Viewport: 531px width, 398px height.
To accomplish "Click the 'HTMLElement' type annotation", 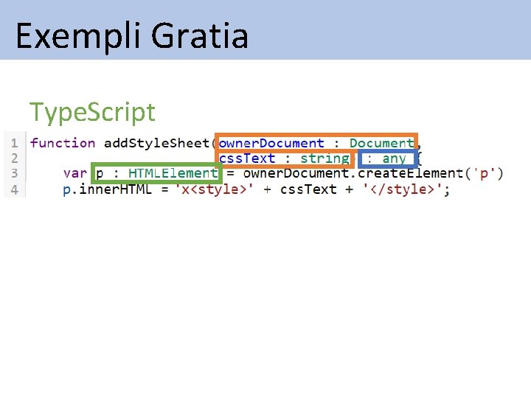I will tap(173, 173).
